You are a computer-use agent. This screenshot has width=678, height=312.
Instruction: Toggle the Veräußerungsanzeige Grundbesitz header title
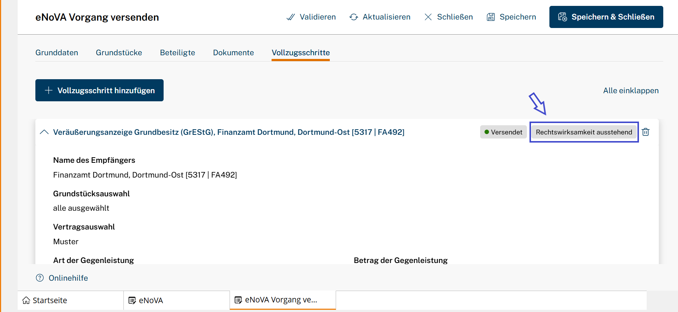click(x=228, y=132)
